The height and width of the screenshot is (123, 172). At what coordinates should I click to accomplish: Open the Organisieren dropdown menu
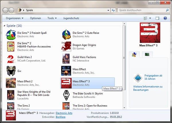coord(15,18)
